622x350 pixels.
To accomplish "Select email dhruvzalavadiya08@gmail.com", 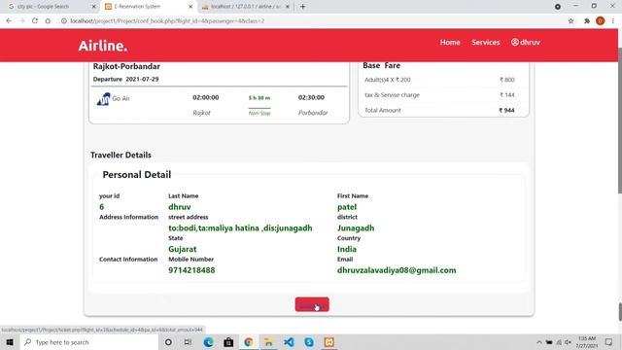I will click(x=397, y=270).
